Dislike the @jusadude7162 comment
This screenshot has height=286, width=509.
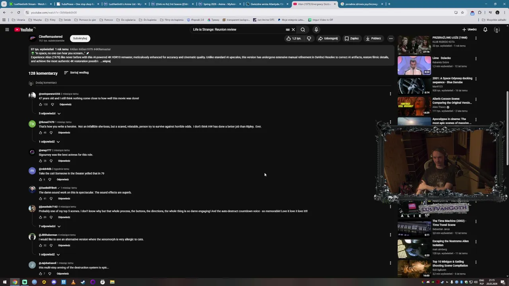(x=51, y=217)
